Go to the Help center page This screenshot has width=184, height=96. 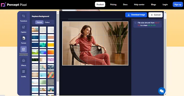pyautogui.click(x=139, y=4)
